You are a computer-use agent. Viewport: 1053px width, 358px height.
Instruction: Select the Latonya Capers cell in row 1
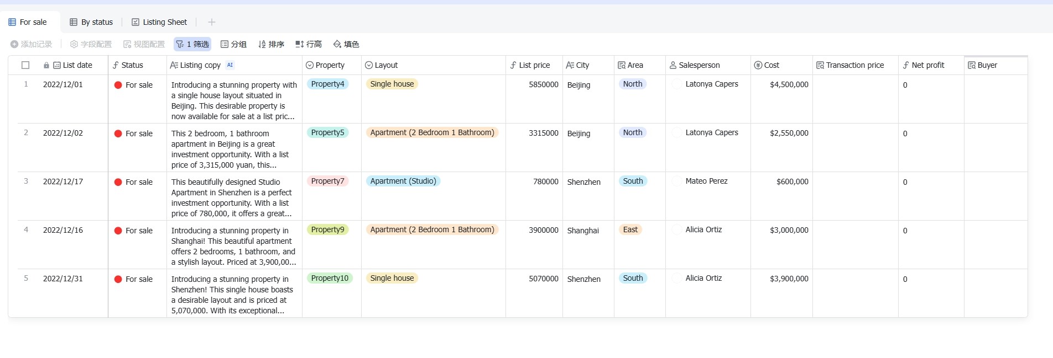(711, 84)
